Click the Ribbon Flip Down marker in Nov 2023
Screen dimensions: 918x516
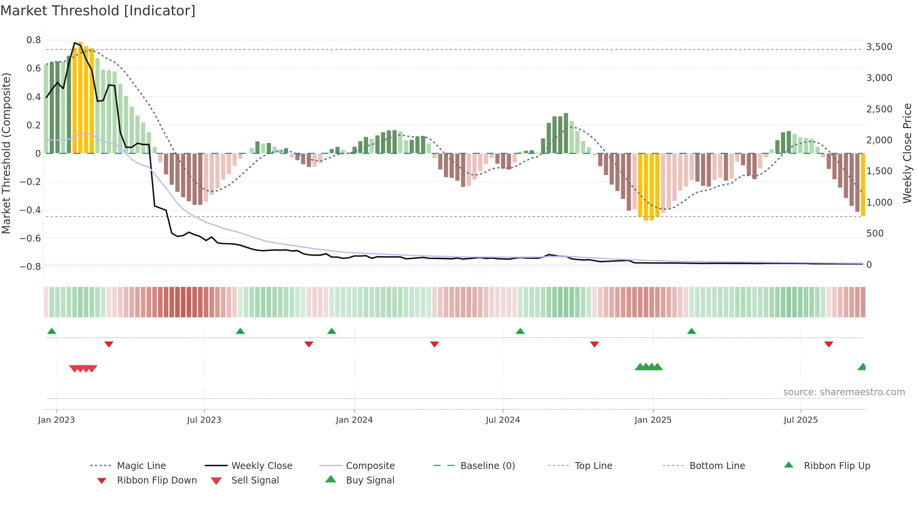point(309,344)
